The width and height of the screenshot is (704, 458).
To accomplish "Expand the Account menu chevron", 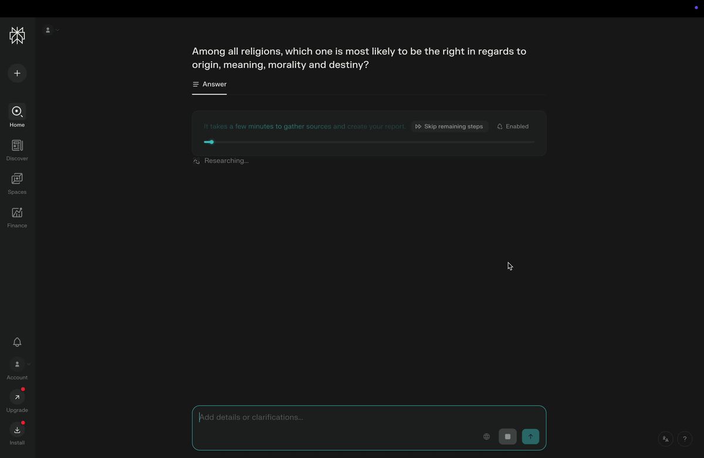I will pos(29,364).
